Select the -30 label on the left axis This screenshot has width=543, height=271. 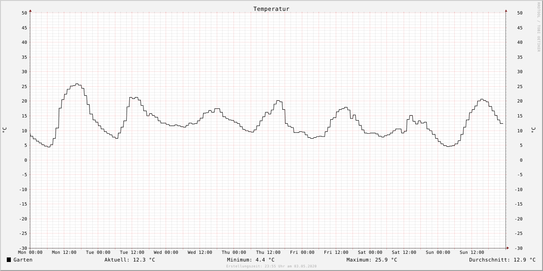pos(23,248)
